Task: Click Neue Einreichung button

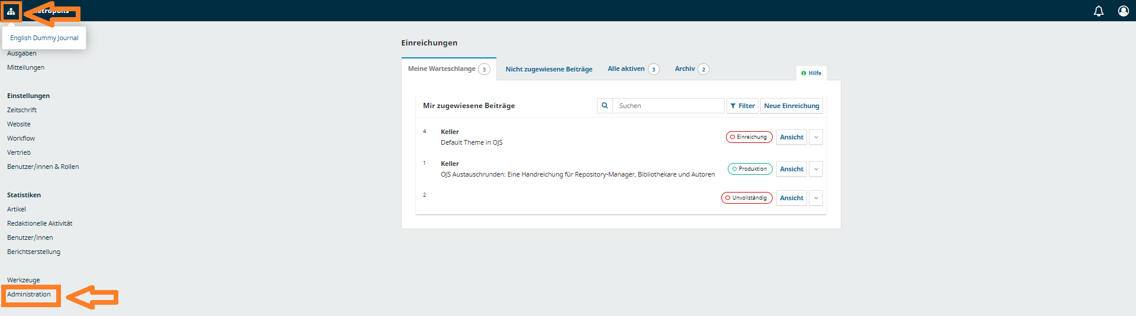Action: 791,106
